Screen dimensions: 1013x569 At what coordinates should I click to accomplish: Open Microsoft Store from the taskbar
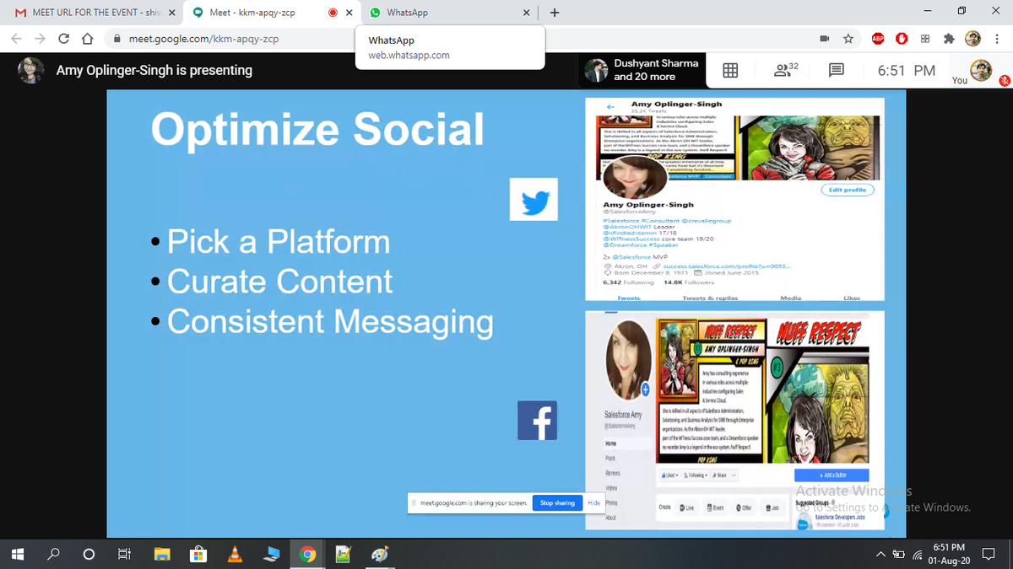click(199, 554)
